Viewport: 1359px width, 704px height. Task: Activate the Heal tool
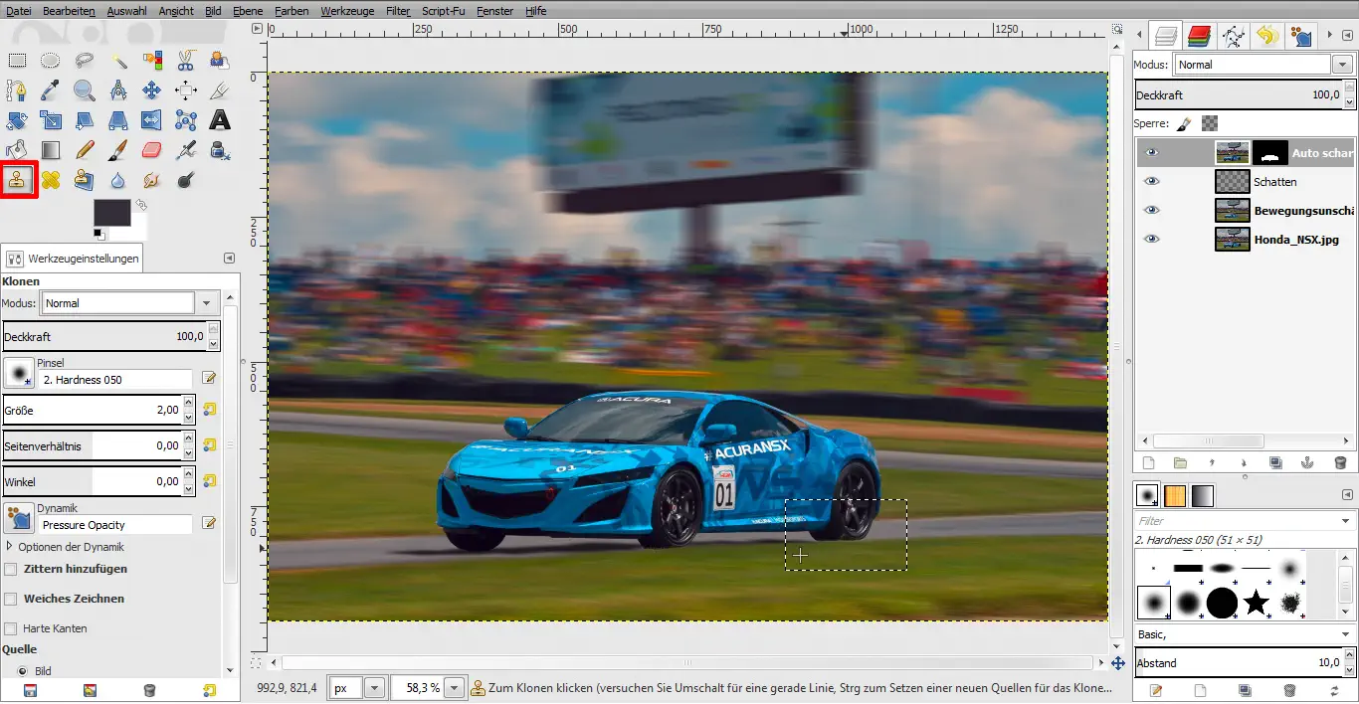tap(51, 180)
